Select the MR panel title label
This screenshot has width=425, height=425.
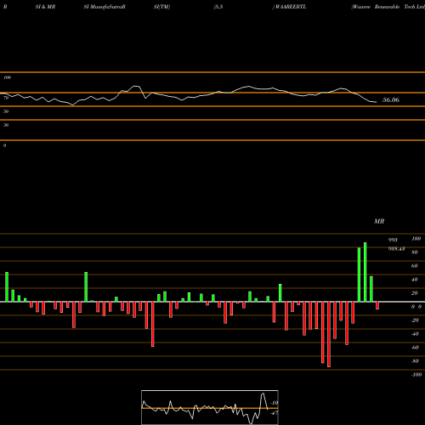click(x=379, y=221)
